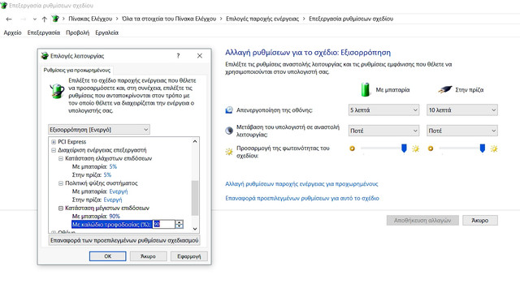The width and height of the screenshot is (520, 301).
Task: Decrease the percentage with the spinner down arrow
Action: coord(179,226)
